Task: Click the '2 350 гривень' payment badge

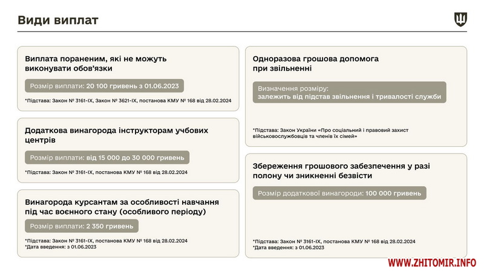Action: tap(82, 226)
